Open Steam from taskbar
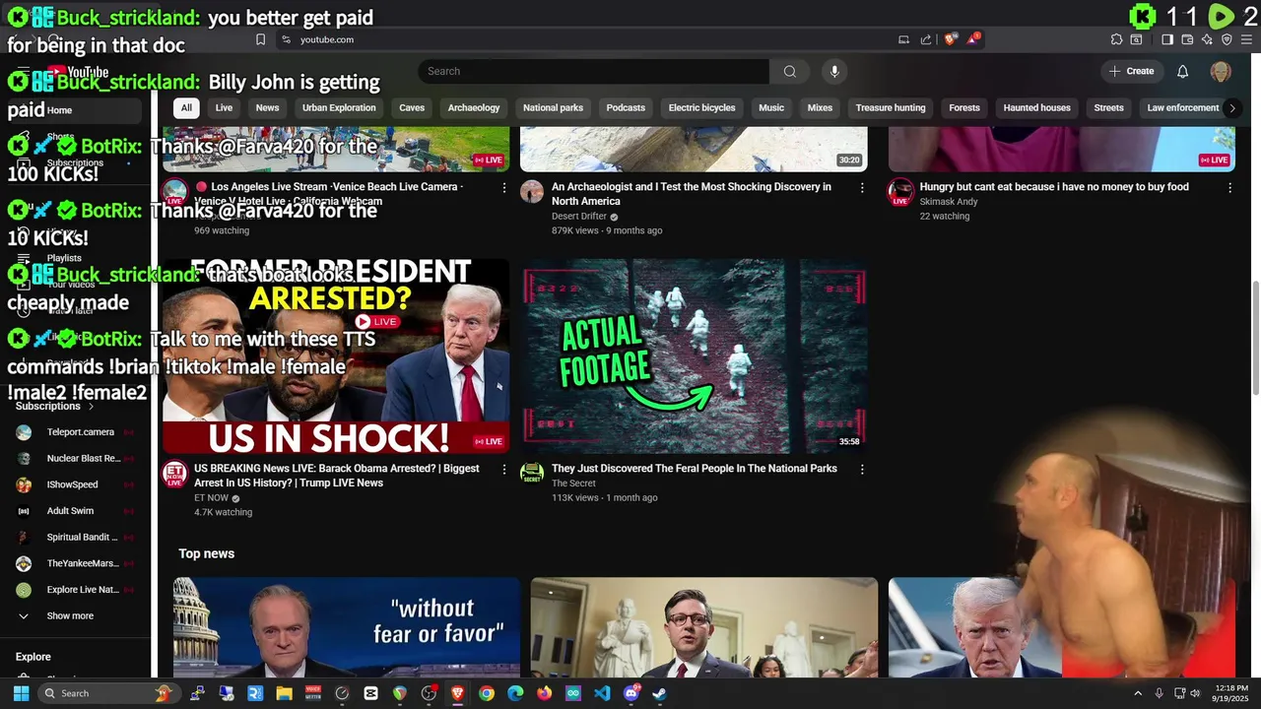1261x709 pixels. [660, 693]
